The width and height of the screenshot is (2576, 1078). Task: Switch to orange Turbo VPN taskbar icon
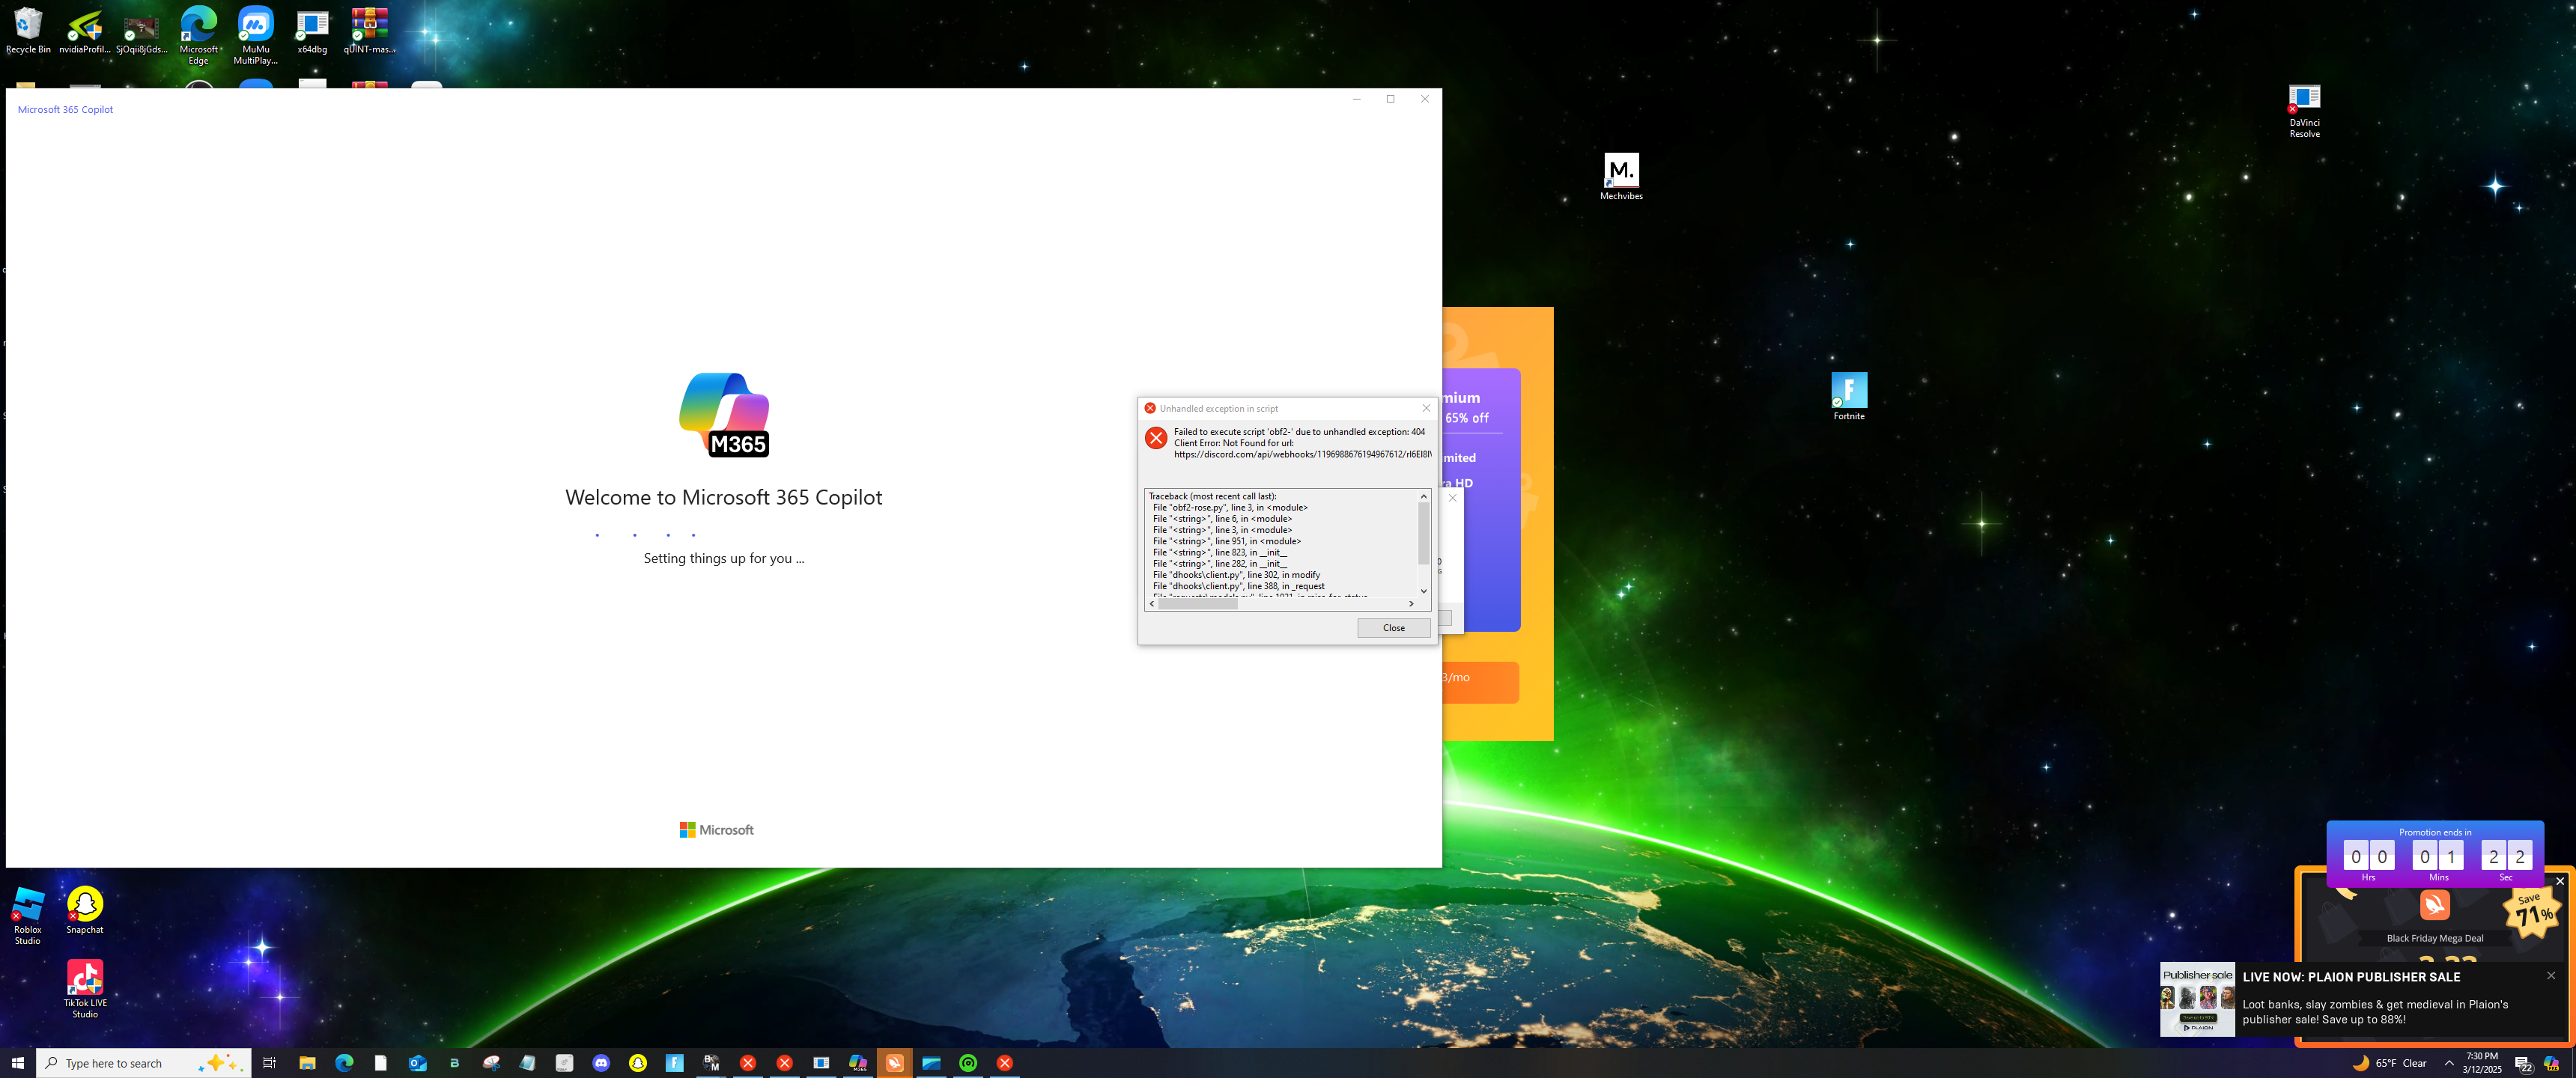point(895,1063)
